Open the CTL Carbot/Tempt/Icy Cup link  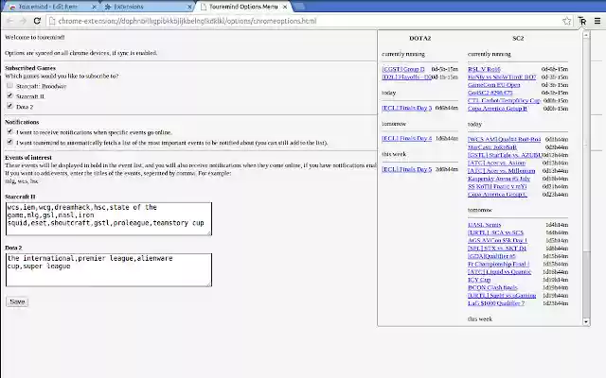(504, 100)
